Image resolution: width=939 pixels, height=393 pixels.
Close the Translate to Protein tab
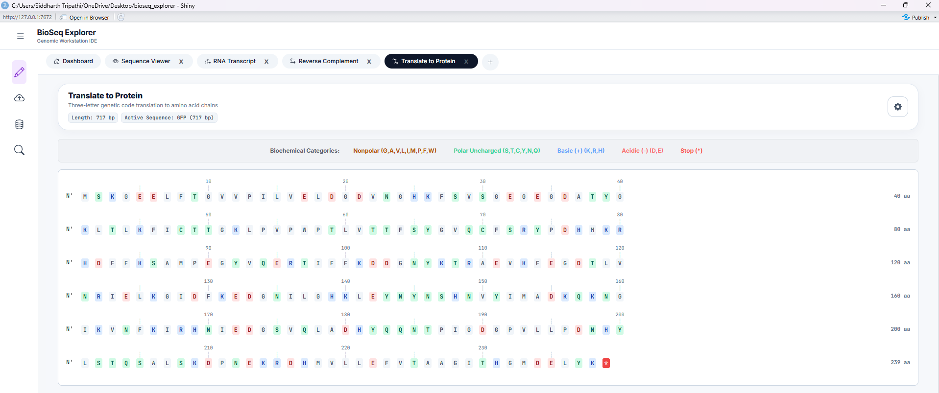coord(466,62)
